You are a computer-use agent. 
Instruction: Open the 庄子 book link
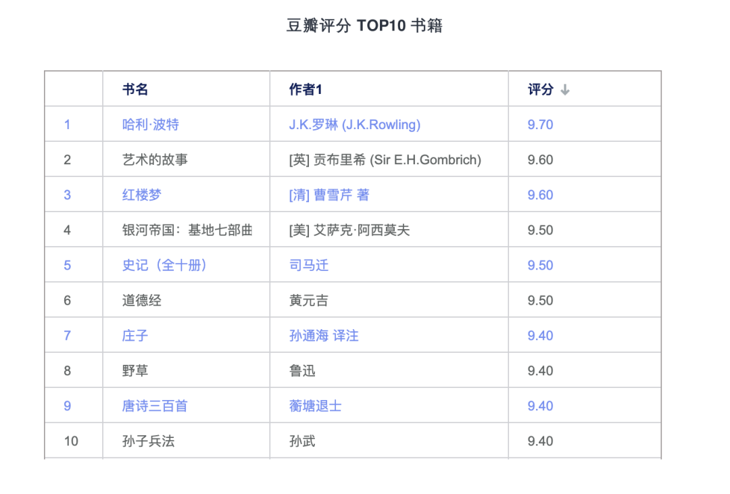click(132, 335)
